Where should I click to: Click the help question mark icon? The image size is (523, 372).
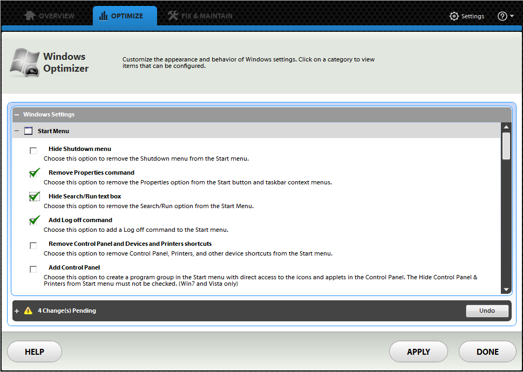(502, 16)
